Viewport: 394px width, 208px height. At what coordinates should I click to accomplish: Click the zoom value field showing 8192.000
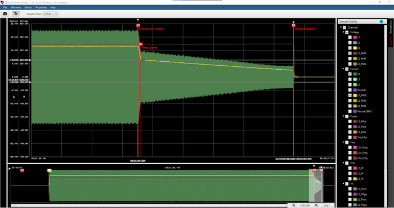coord(306,206)
